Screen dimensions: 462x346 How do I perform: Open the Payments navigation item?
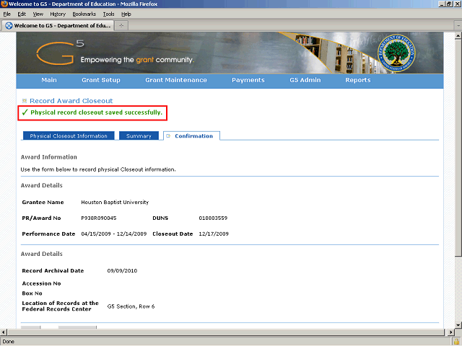[x=248, y=80]
